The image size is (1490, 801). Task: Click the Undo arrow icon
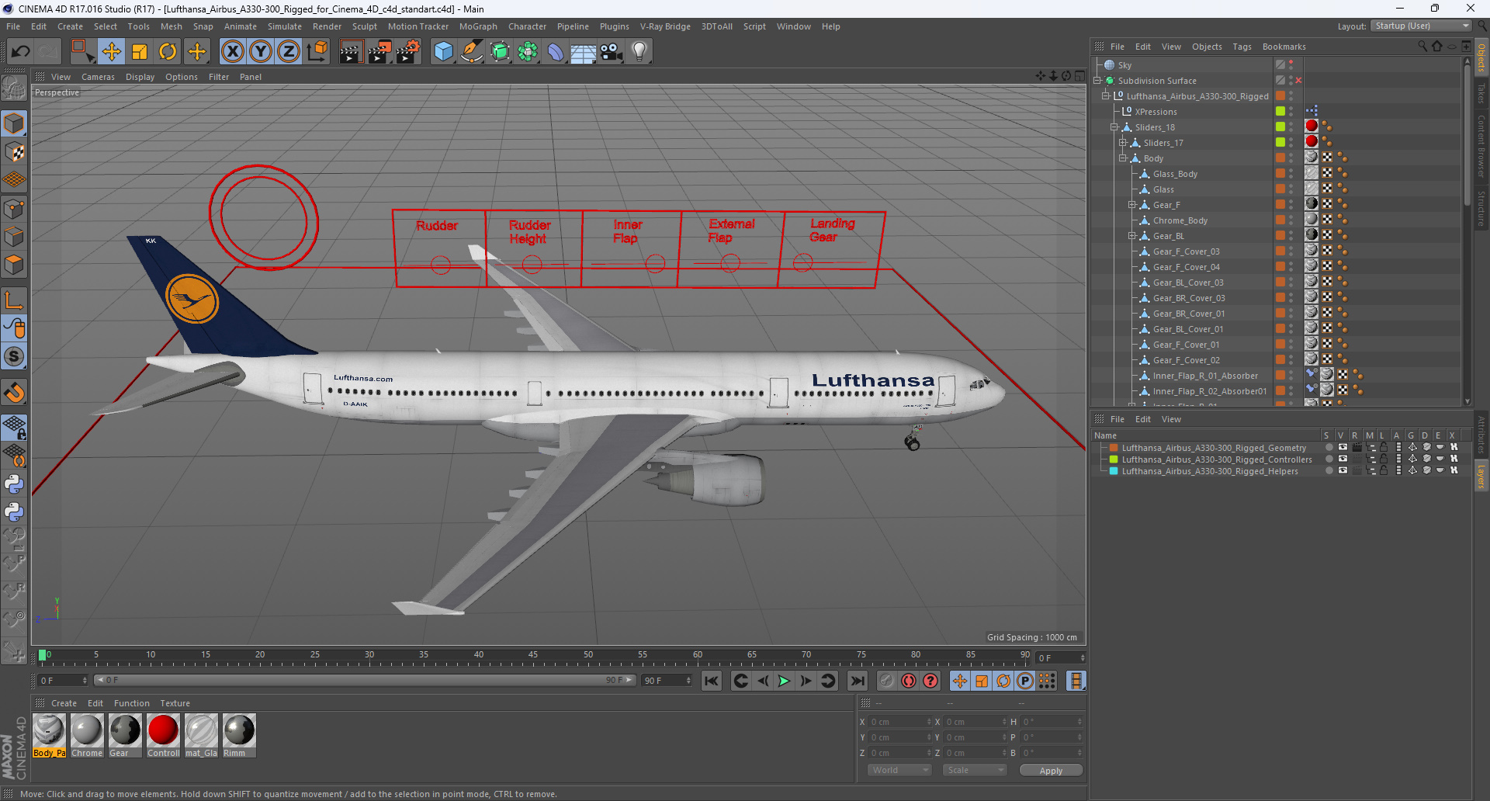pyautogui.click(x=21, y=52)
